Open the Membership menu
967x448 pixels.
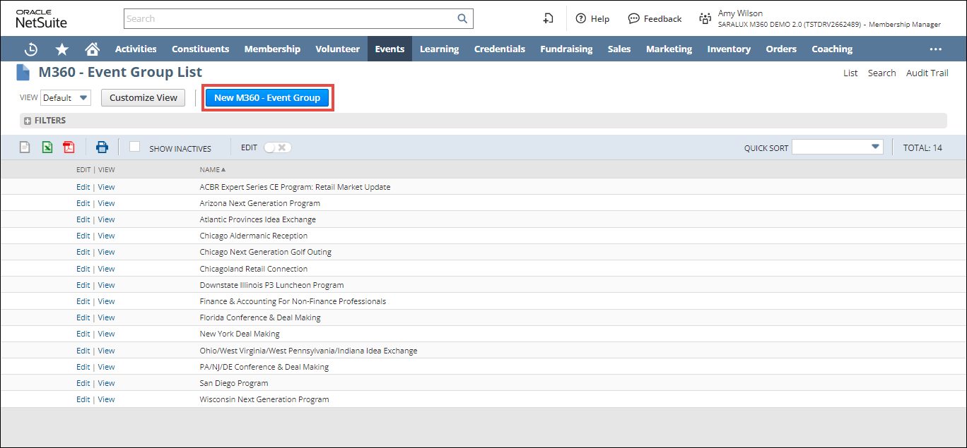(x=272, y=49)
